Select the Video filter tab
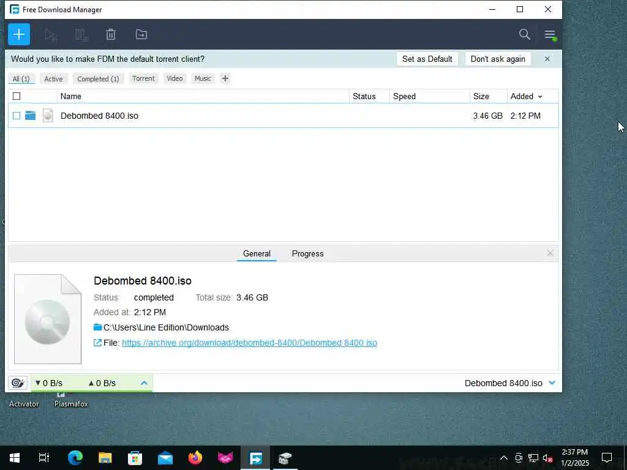This screenshot has width=627, height=470. (x=175, y=78)
